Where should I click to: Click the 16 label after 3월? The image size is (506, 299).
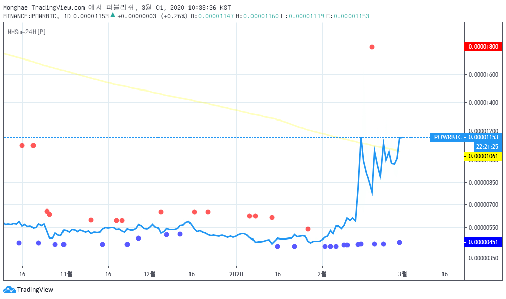(445, 274)
